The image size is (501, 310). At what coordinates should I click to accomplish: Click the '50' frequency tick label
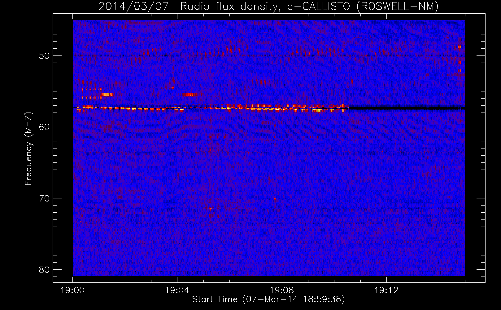coord(44,56)
